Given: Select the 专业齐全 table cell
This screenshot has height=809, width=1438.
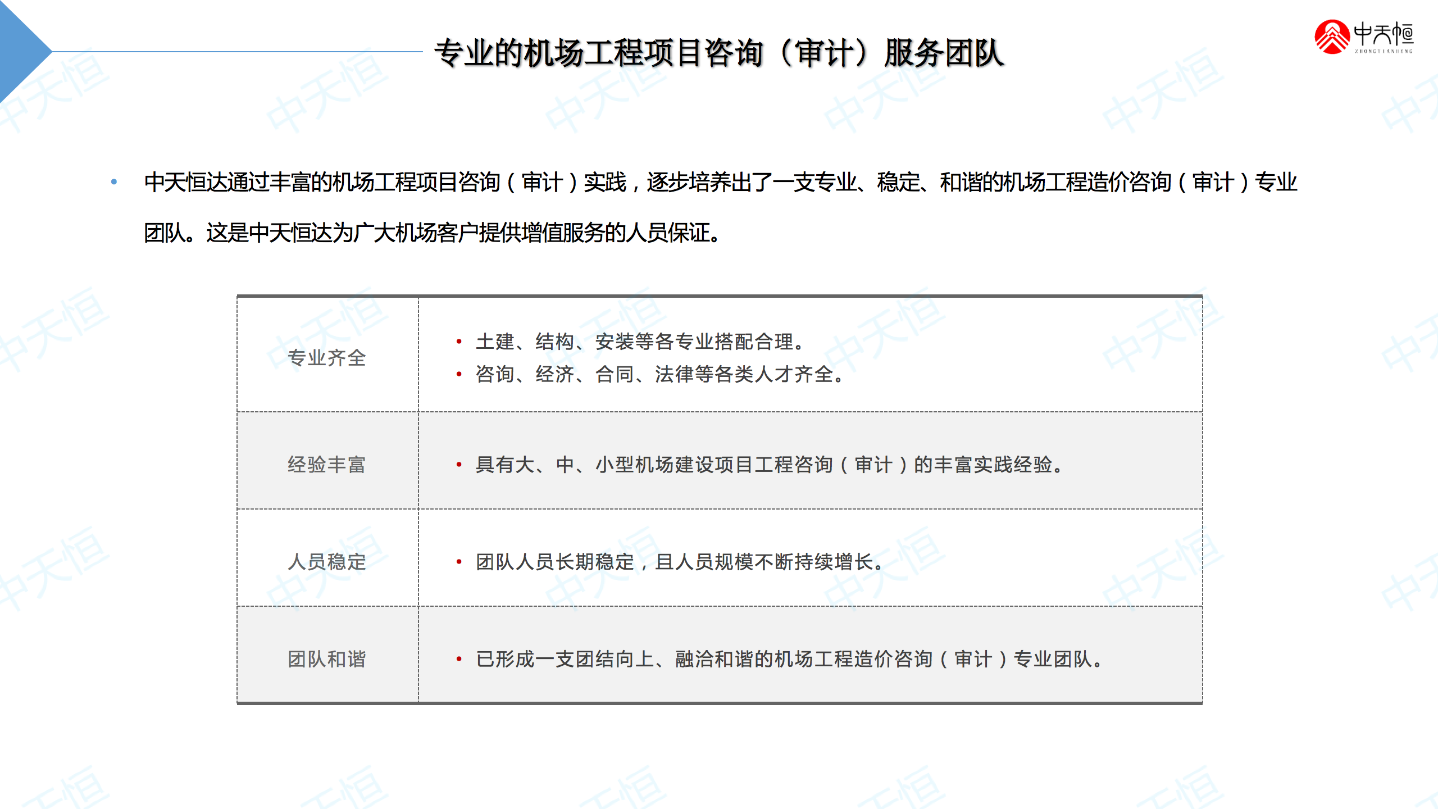Looking at the screenshot, I should tap(327, 358).
